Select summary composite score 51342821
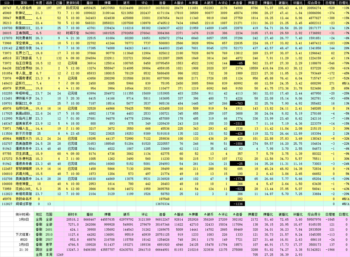The width and height of the screenshot is (350, 257). pos(314,250)
